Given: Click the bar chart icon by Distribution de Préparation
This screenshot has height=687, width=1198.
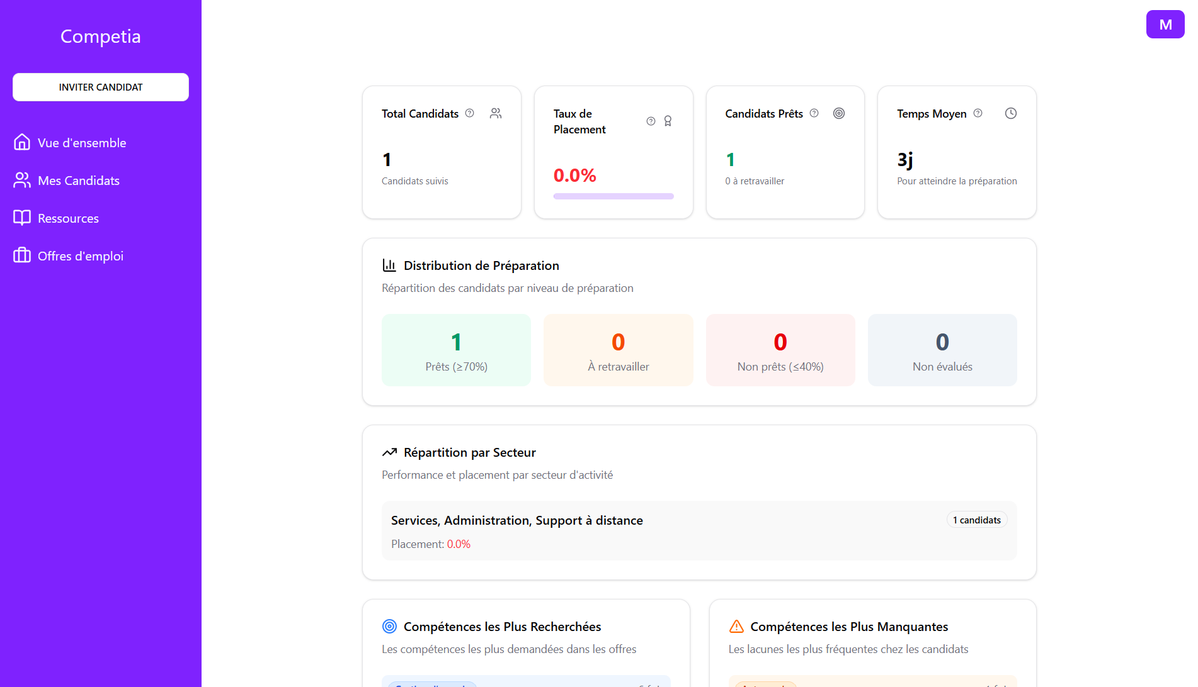Looking at the screenshot, I should 389,265.
